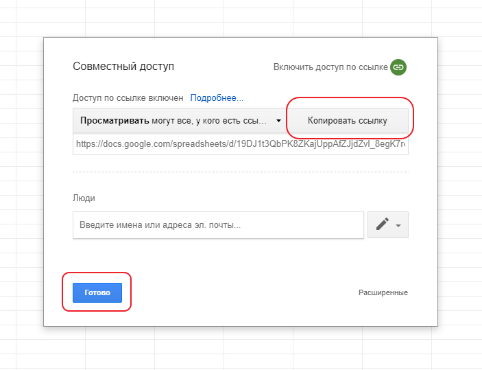Click the 'Копировать ссылку' button
The image size is (482, 370).
[x=348, y=120]
